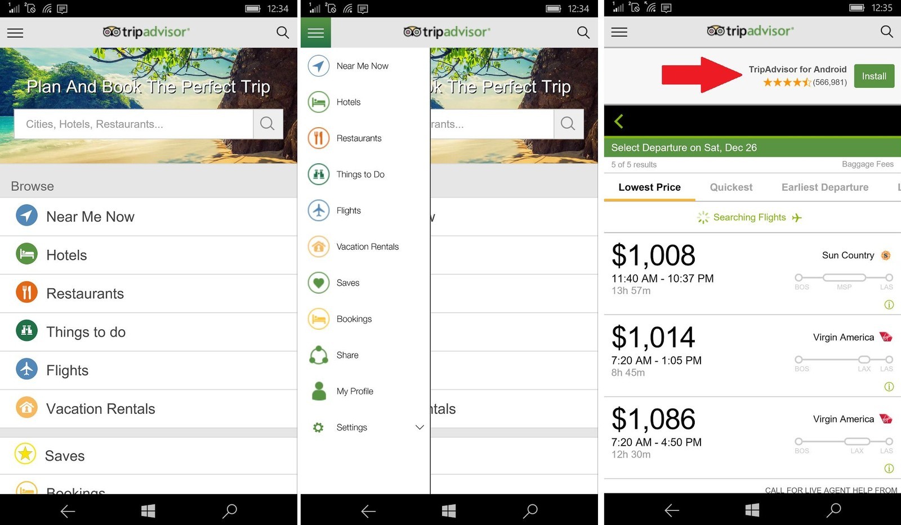The image size is (901, 525).
Task: Tap tripadvisor logo on right flights screen
Action: pyautogui.click(x=750, y=31)
